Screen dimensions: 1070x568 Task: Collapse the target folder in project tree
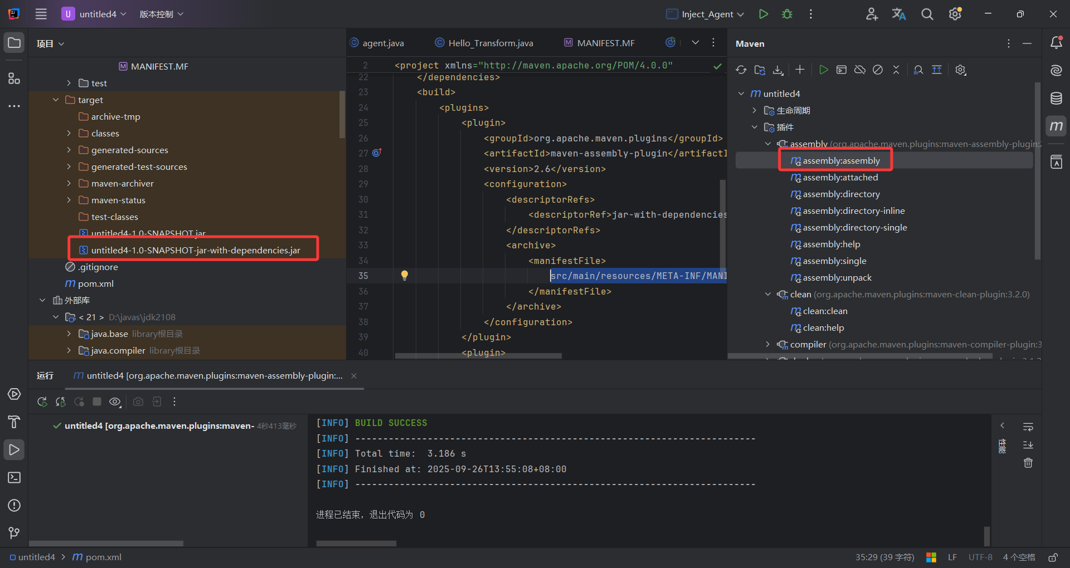coord(55,100)
